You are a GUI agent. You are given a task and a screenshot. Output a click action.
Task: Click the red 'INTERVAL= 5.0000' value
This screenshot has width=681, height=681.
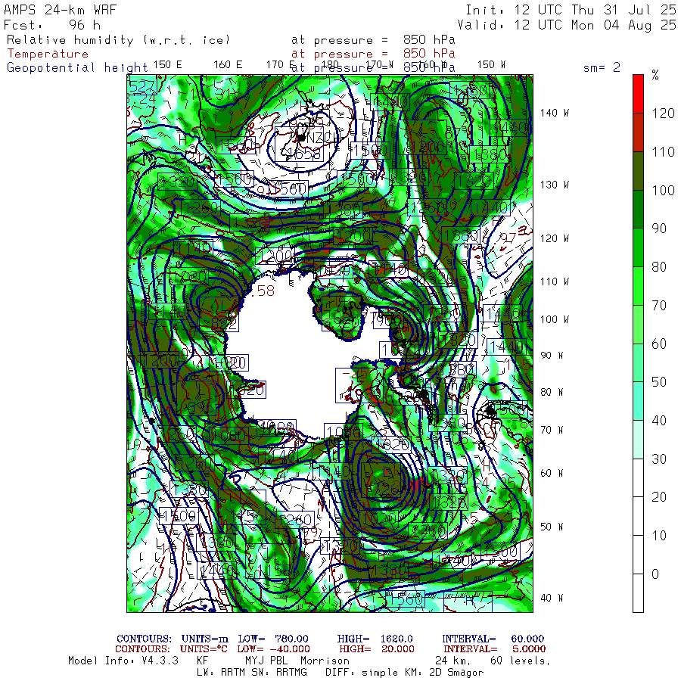coord(495,649)
